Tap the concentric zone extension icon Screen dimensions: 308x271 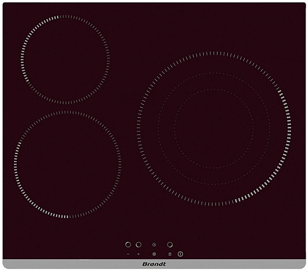pos(154,254)
